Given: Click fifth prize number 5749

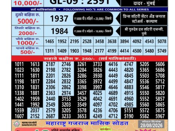Looking at the screenshot, I should [162, 51].
